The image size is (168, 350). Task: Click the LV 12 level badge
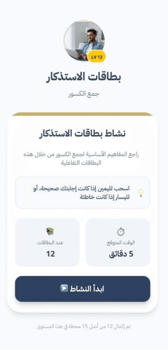click(x=97, y=57)
